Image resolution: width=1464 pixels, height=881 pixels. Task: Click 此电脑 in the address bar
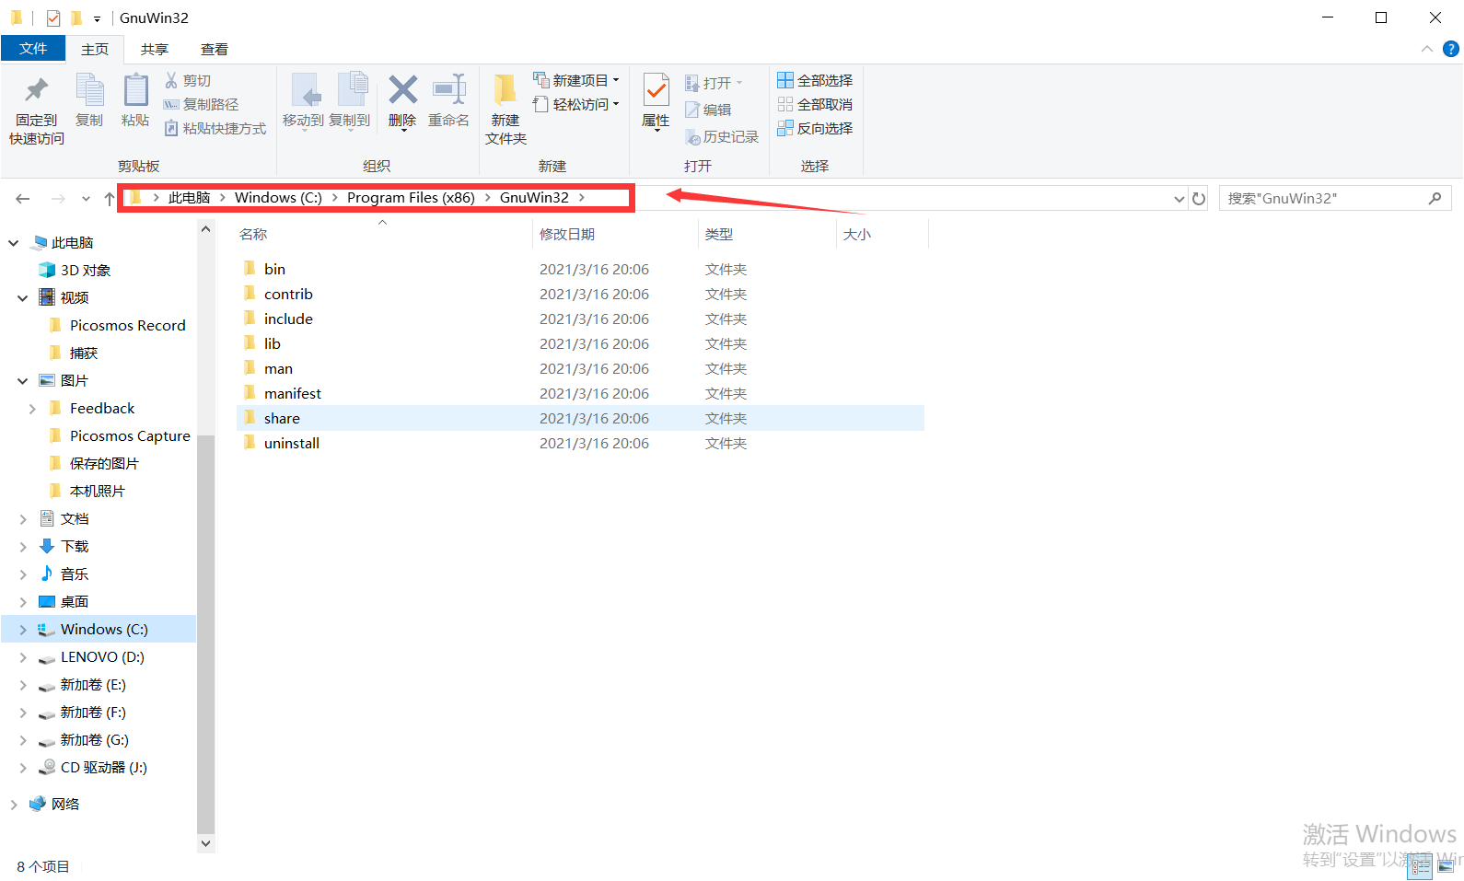tap(189, 198)
